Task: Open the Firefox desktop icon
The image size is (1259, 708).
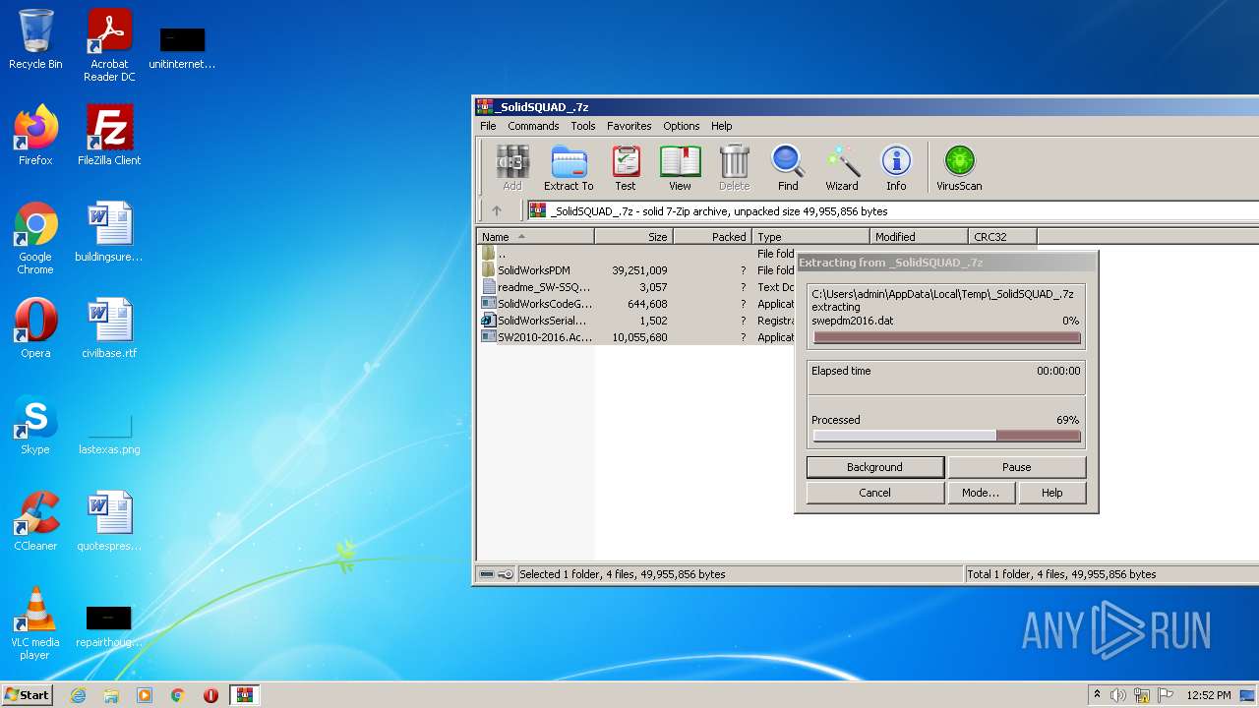Action: [x=35, y=136]
